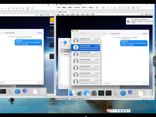This screenshot has width=156, height=117.
Task: Click the emoji picker in message field
Action: (144, 83)
